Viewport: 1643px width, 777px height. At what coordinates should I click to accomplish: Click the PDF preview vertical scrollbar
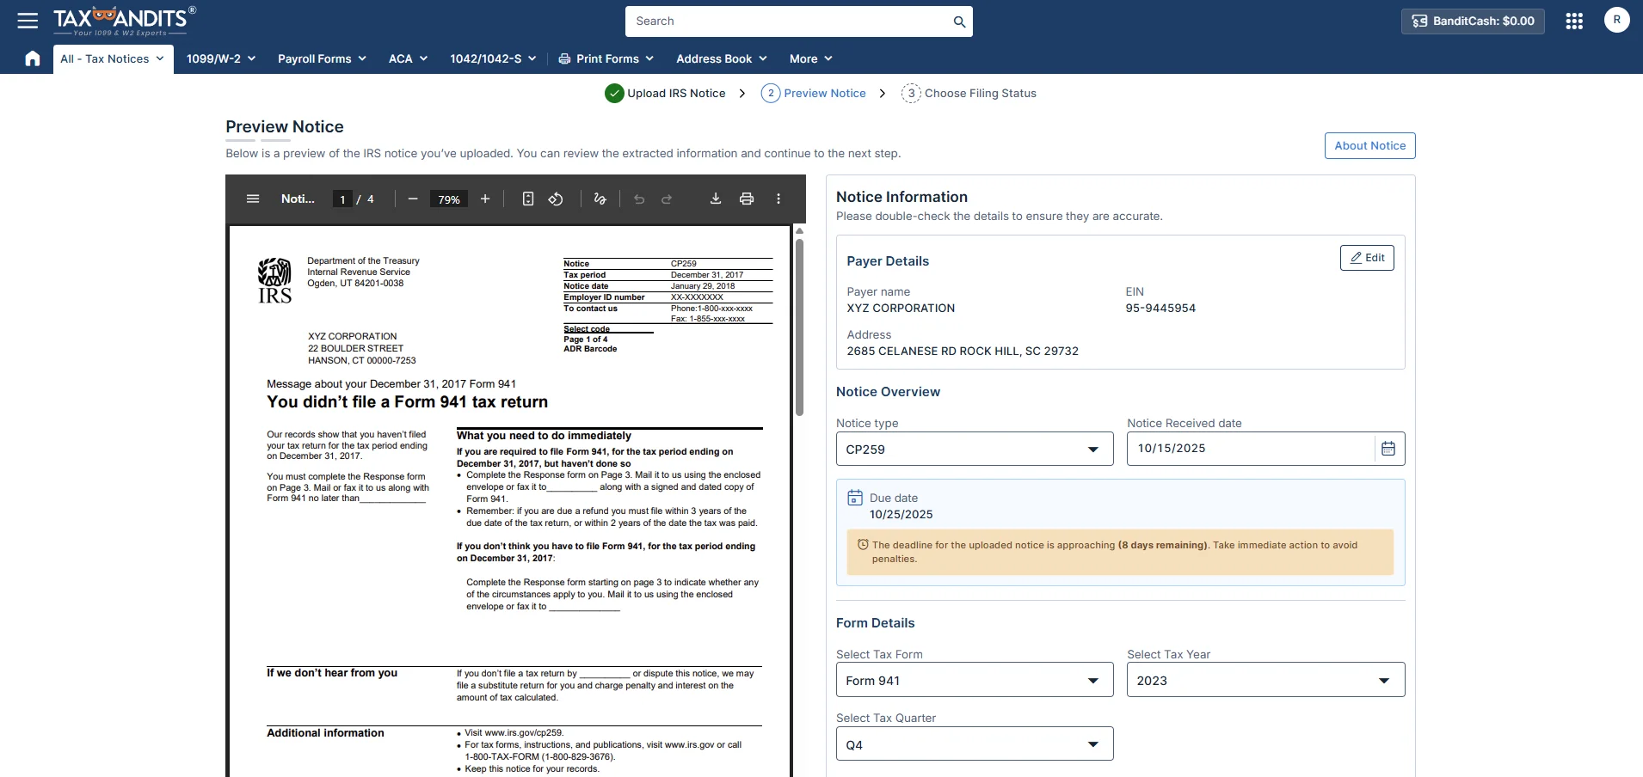click(x=799, y=327)
